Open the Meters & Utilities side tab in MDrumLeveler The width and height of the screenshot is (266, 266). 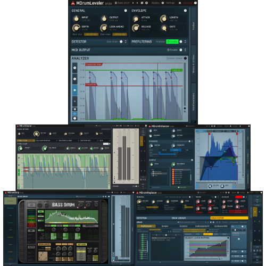point(194,64)
